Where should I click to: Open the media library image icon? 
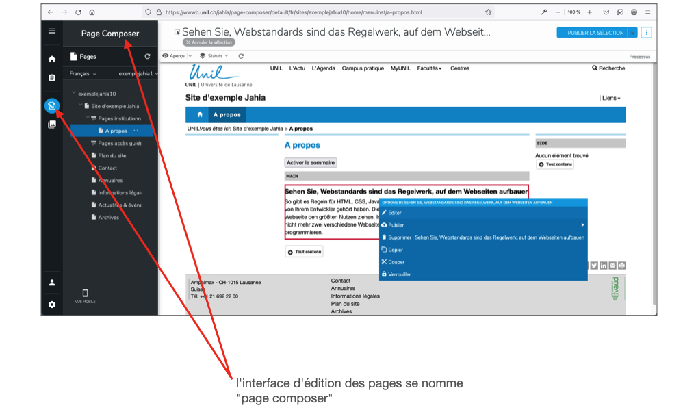pyautogui.click(x=52, y=125)
